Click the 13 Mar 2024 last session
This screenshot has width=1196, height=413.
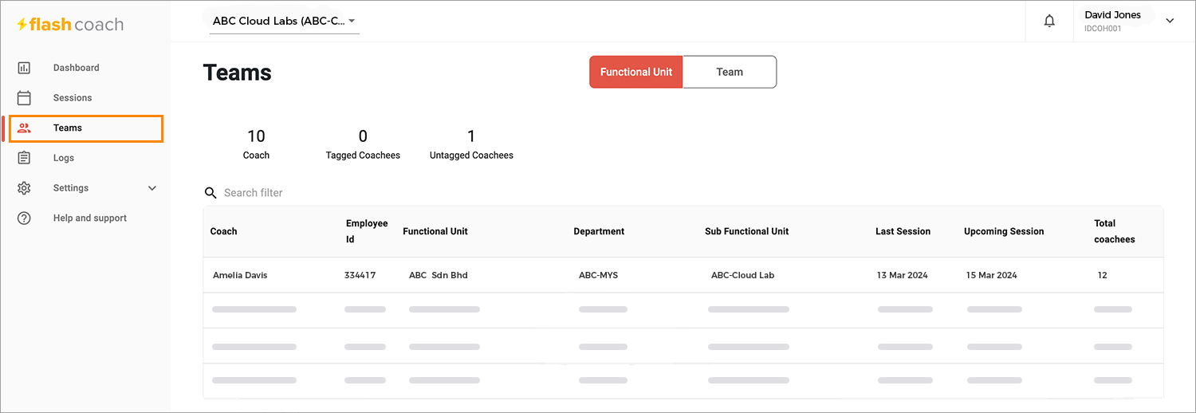pos(903,275)
